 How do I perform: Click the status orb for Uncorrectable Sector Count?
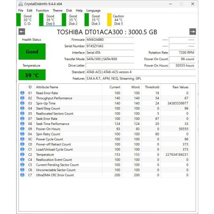[x=22, y=170]
